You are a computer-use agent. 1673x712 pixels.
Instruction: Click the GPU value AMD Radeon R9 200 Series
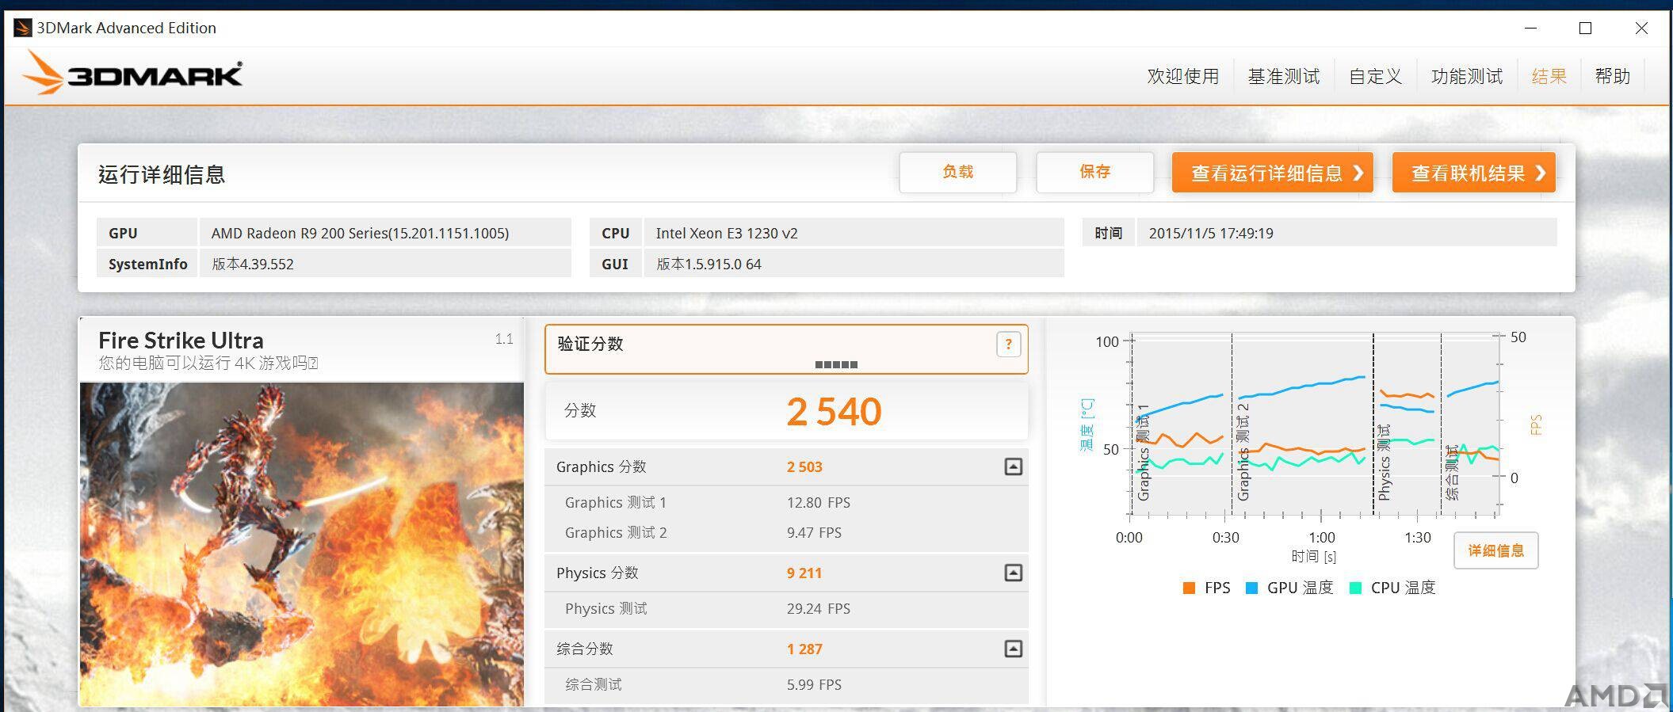click(x=360, y=233)
